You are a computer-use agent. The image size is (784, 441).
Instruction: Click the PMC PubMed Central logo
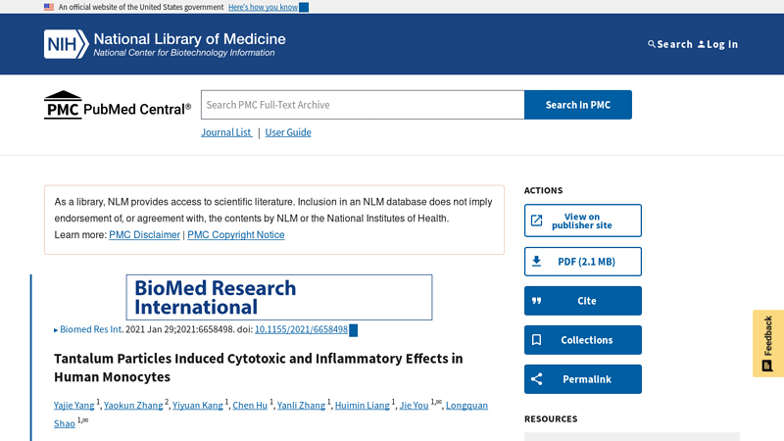pos(118,105)
